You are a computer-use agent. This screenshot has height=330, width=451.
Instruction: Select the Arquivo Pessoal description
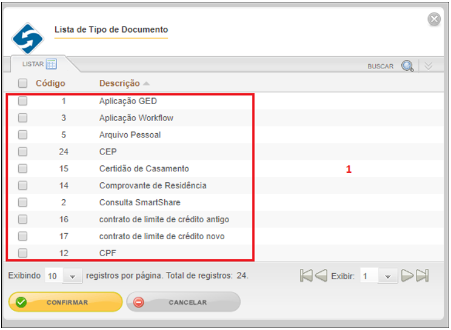(130, 135)
